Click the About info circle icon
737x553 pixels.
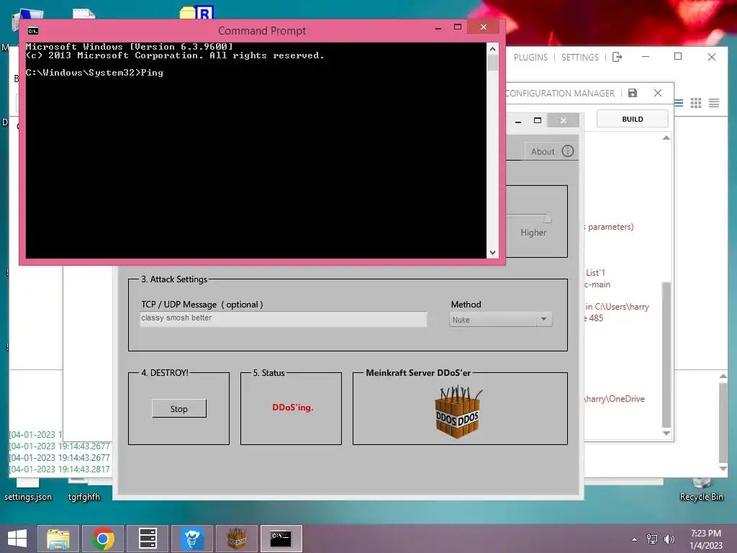pos(568,151)
